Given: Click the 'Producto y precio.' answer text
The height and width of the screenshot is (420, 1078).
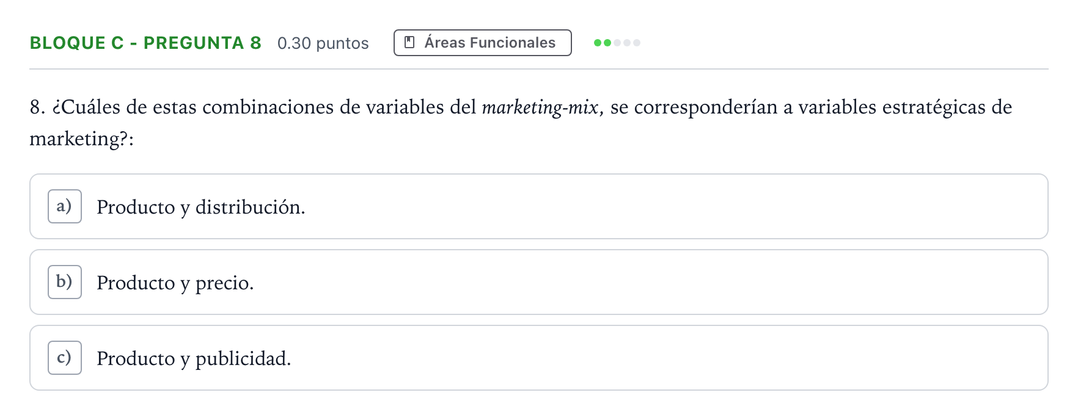Looking at the screenshot, I should [175, 283].
